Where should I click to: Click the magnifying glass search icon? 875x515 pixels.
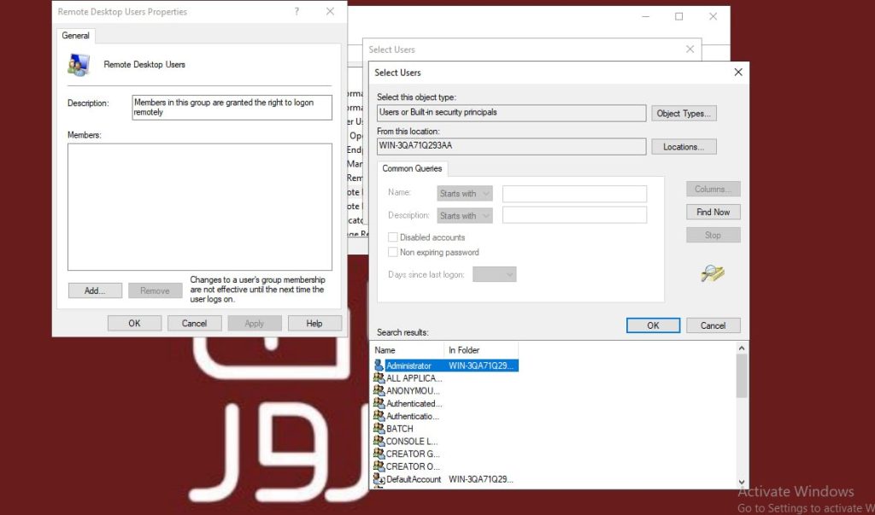tap(712, 274)
